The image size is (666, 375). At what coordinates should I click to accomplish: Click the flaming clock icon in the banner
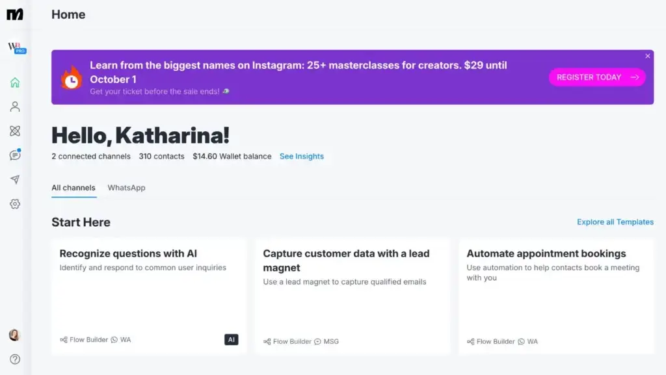tap(72, 79)
